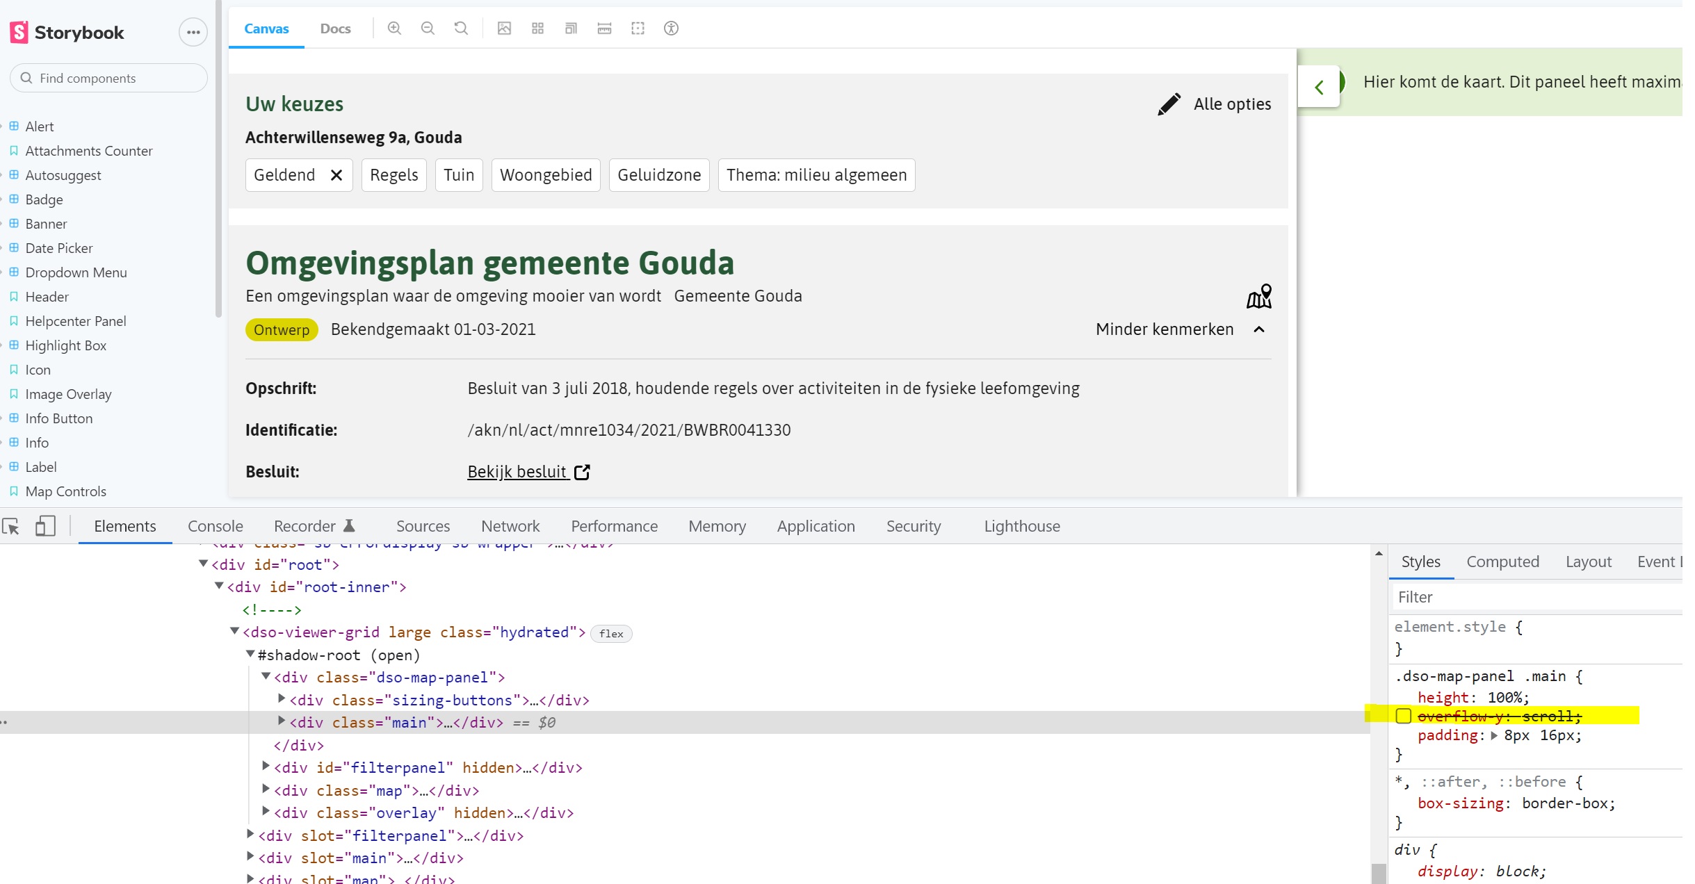
Task: Expand the div with id filterpanel
Action: (x=266, y=767)
